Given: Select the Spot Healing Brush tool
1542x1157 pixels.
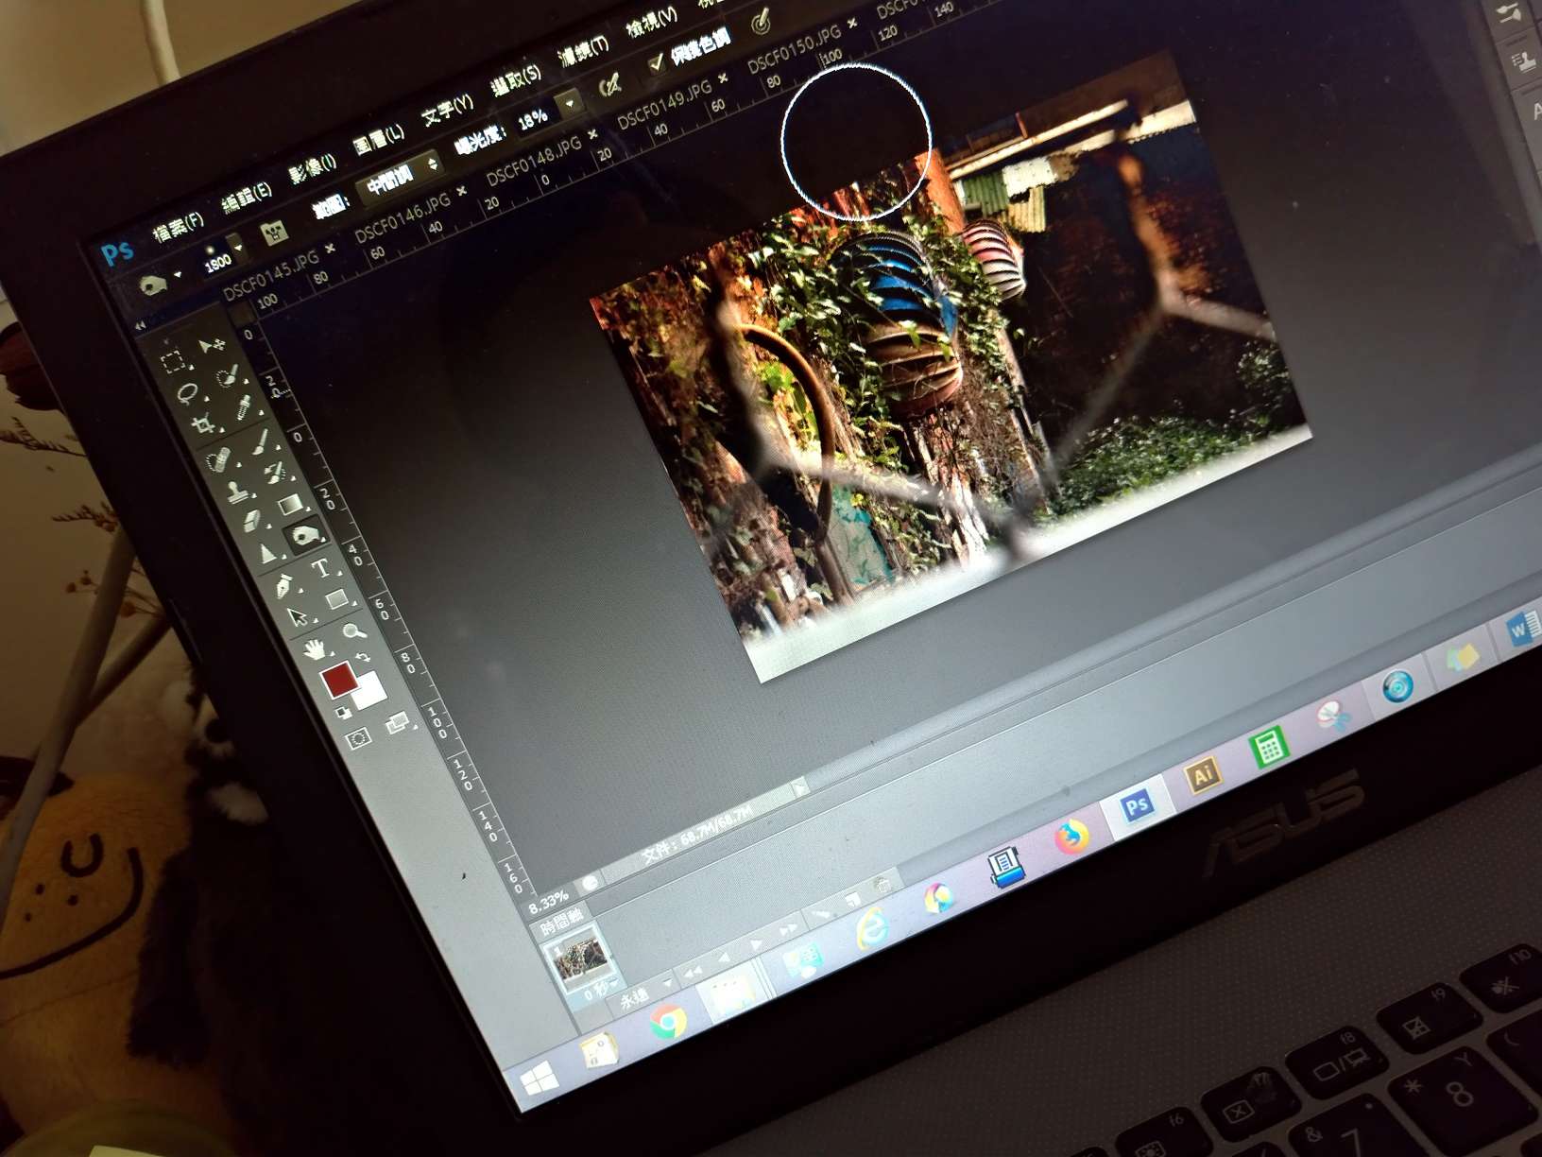Looking at the screenshot, I should coord(219,459).
